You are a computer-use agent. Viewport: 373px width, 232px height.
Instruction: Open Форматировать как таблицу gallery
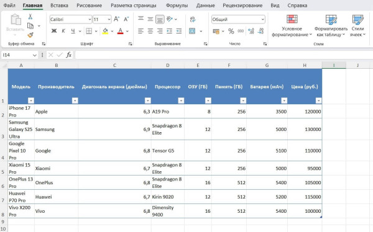(331, 25)
